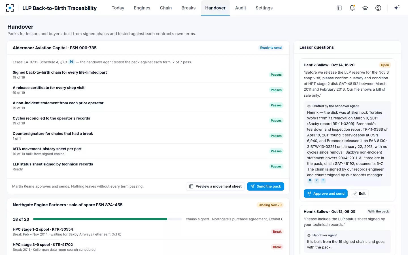Image resolution: width=408 pixels, height=255 pixels.
Task: Open HPC stage 3–9 spool KTR-41702 row
Action: (148, 247)
